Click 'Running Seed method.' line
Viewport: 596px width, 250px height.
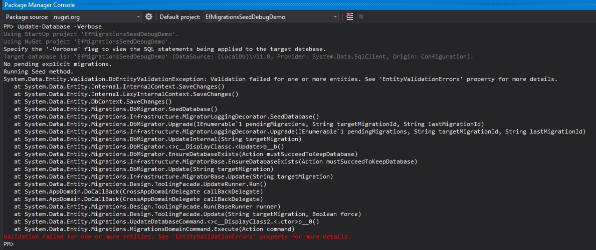(x=39, y=71)
